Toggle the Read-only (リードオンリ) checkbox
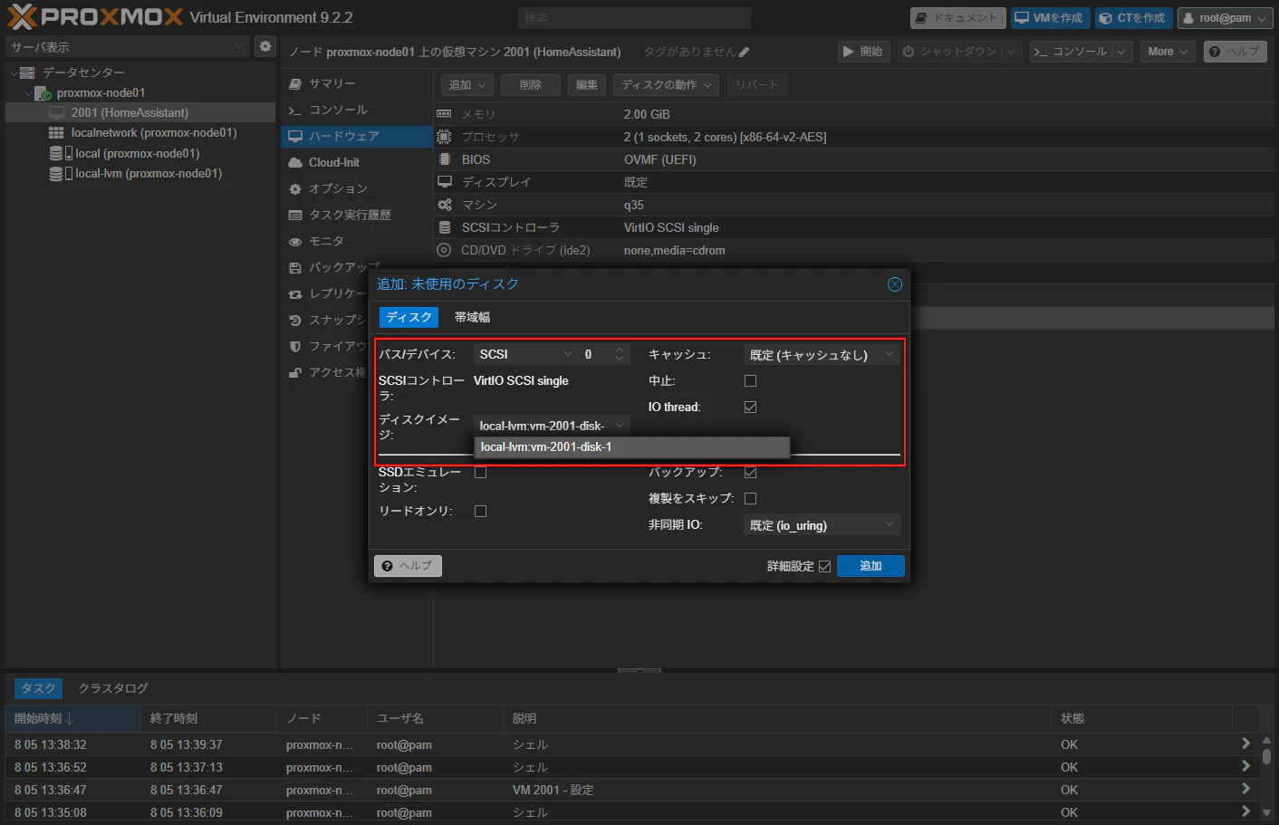The height and width of the screenshot is (825, 1279). click(480, 512)
